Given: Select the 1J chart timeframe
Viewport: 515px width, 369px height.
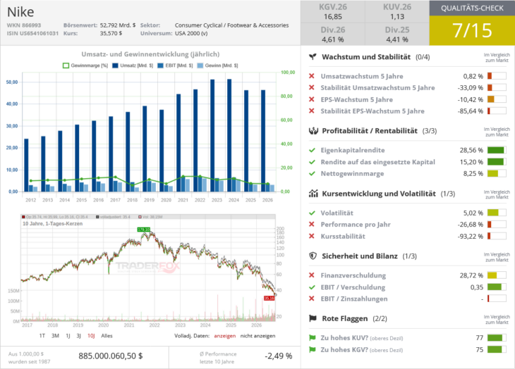Looking at the screenshot, I should click(68, 336).
